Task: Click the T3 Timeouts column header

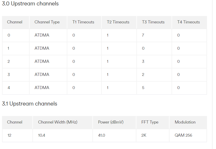Action: coord(153,22)
